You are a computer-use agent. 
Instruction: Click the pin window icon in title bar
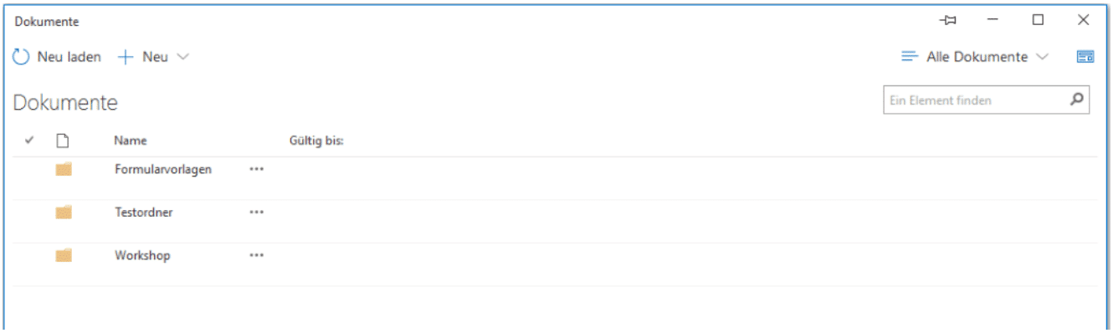pyautogui.click(x=949, y=21)
